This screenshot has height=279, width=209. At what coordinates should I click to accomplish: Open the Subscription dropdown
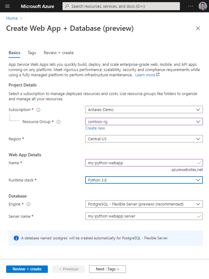(144, 110)
